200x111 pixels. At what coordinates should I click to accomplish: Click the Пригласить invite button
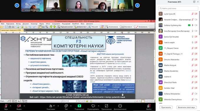pos(166,107)
